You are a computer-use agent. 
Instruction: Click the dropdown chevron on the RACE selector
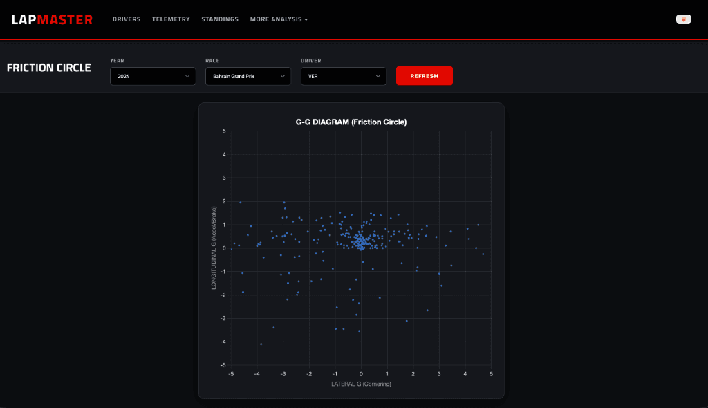[282, 76]
